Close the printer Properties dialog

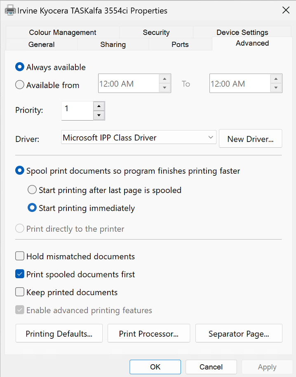pyautogui.click(x=286, y=10)
